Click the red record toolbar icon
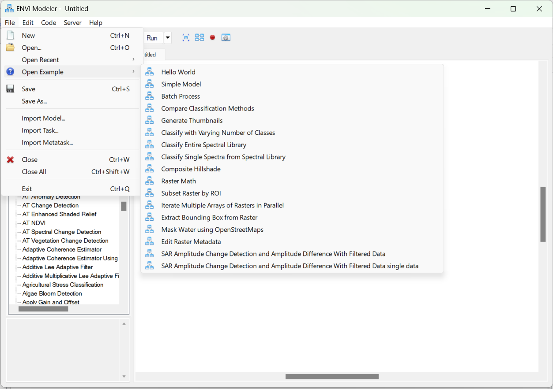This screenshot has height=389, width=553. (212, 38)
